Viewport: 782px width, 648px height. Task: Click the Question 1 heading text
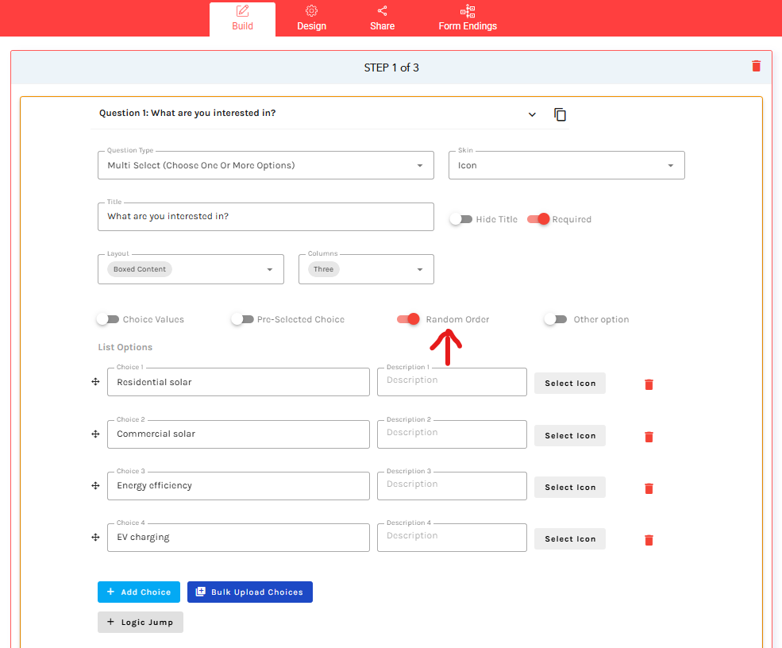(187, 114)
